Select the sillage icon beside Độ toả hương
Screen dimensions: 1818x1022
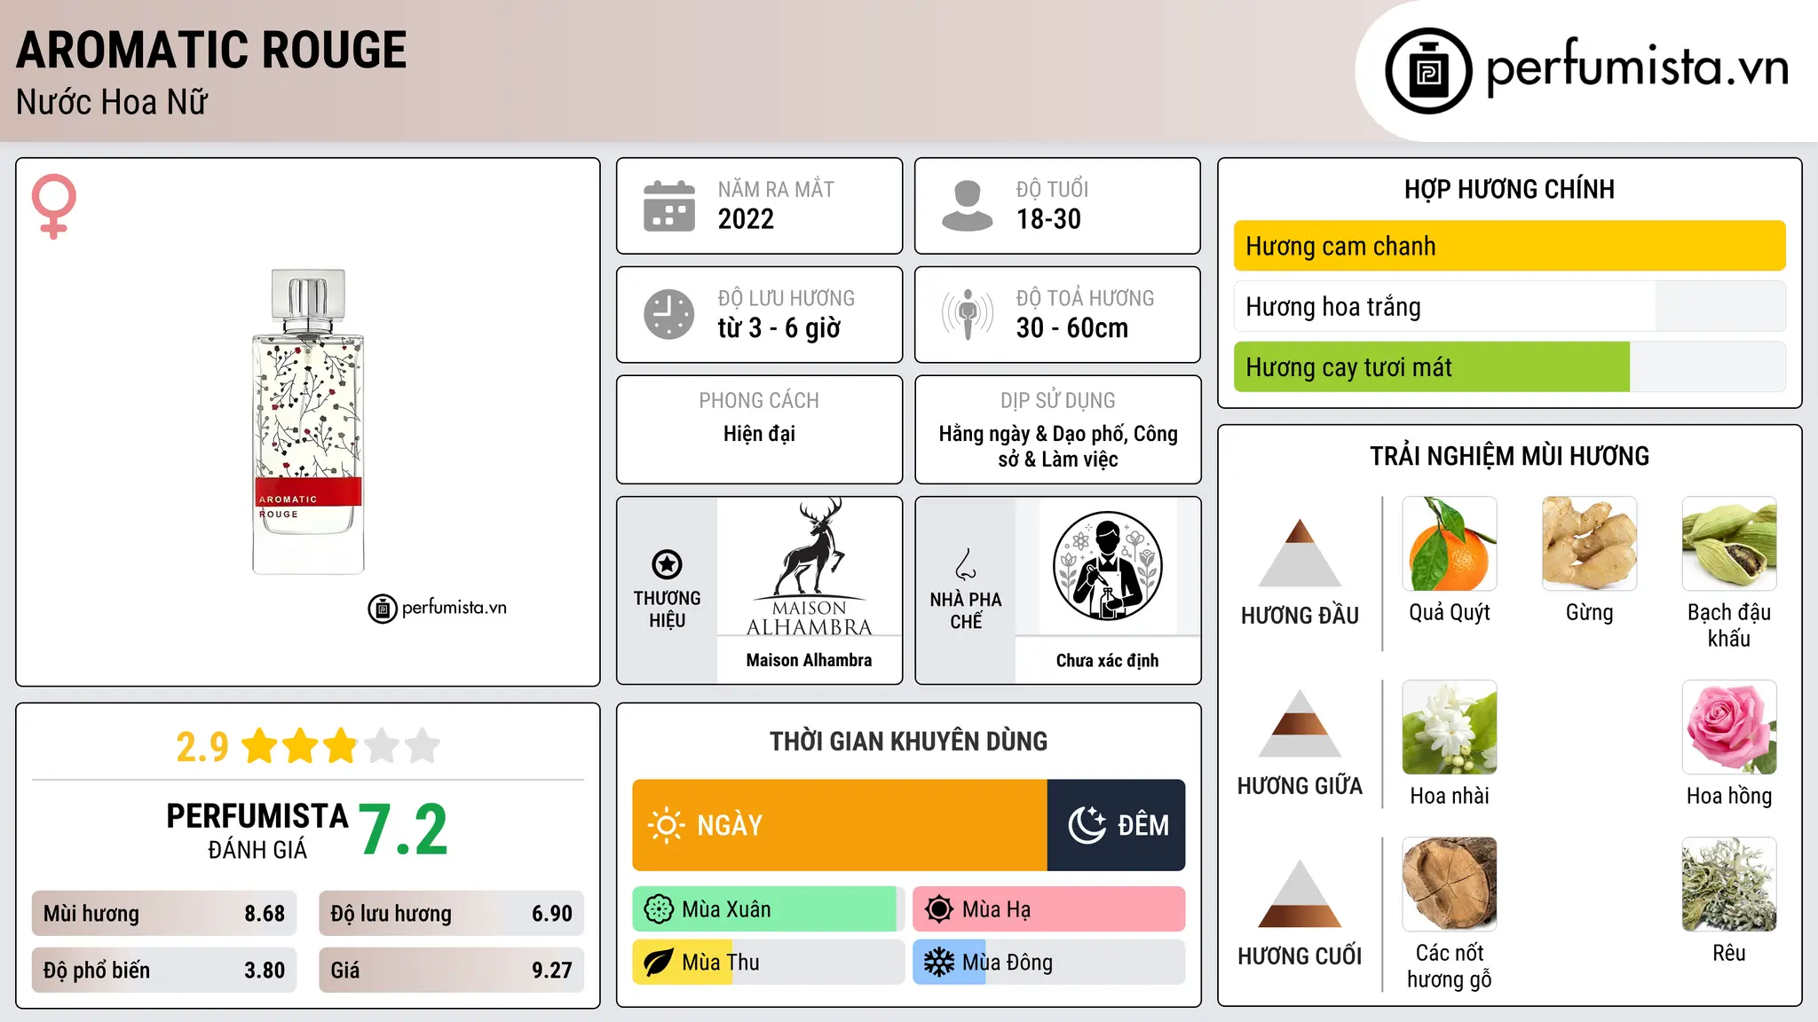(x=968, y=314)
